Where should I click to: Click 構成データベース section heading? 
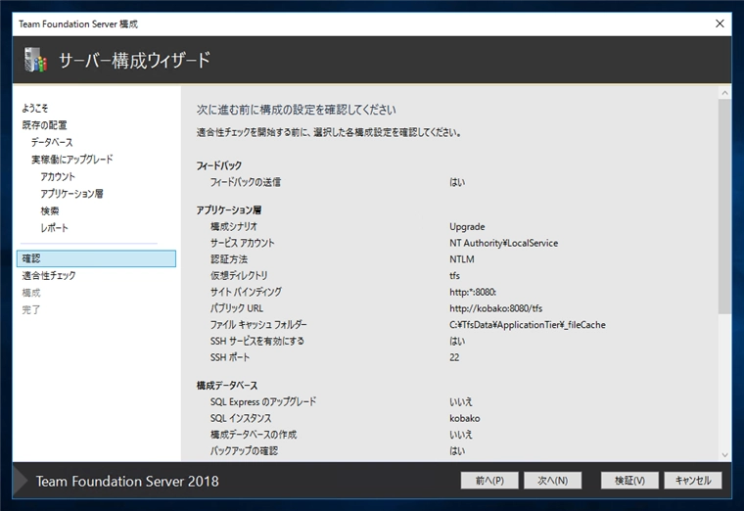click(227, 386)
